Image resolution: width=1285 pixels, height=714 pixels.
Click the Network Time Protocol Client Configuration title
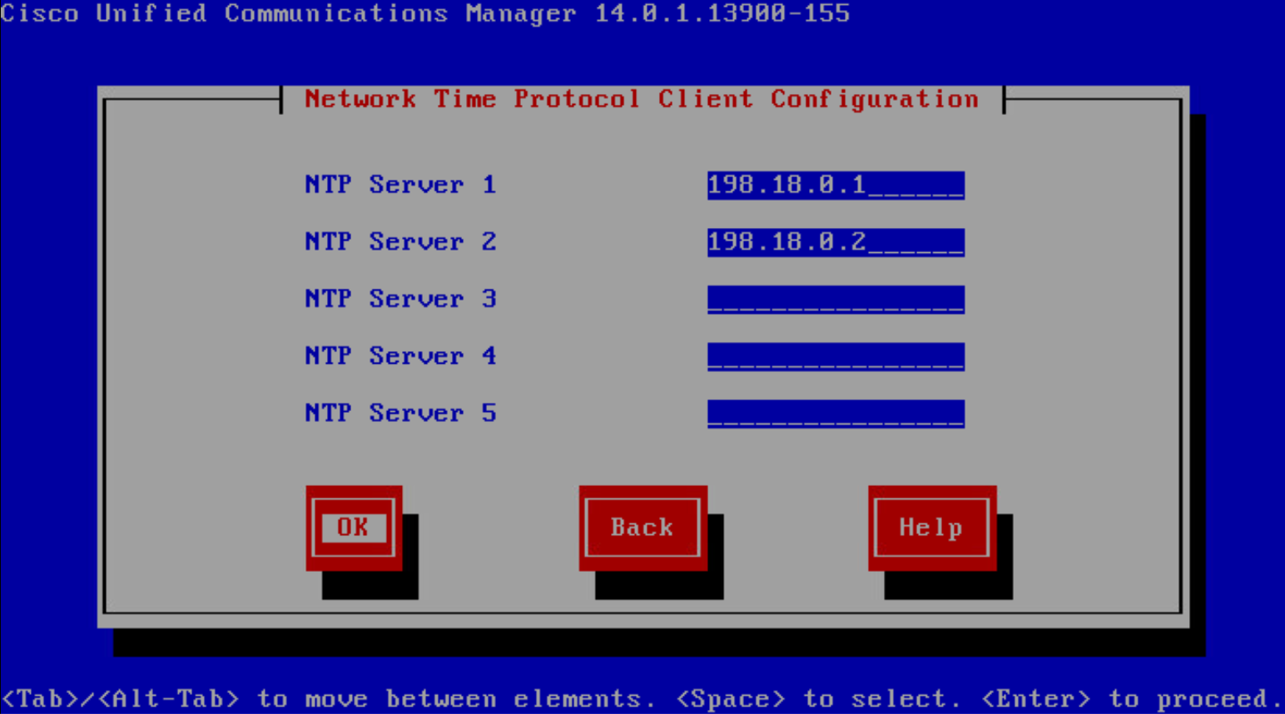641,99
